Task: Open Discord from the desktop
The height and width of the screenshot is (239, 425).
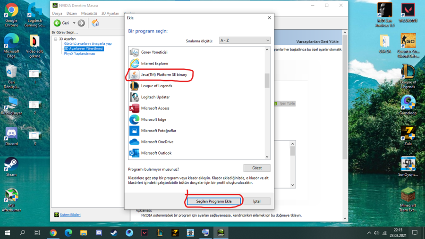Action: tap(11, 134)
